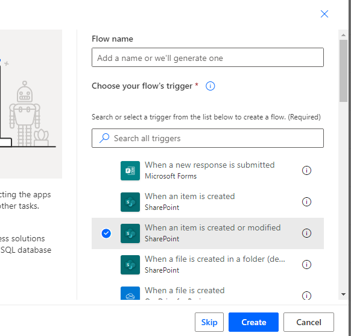This screenshot has width=351, height=336.
Task: Click 'Microsoft Forms' connector label
Action: [171, 176]
